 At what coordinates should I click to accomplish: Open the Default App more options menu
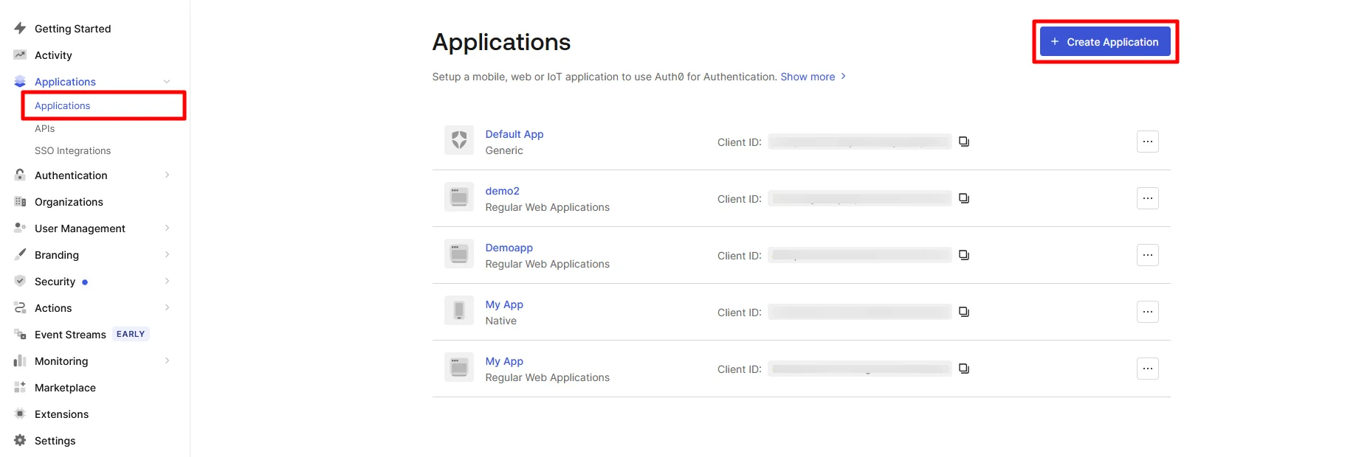click(1147, 142)
